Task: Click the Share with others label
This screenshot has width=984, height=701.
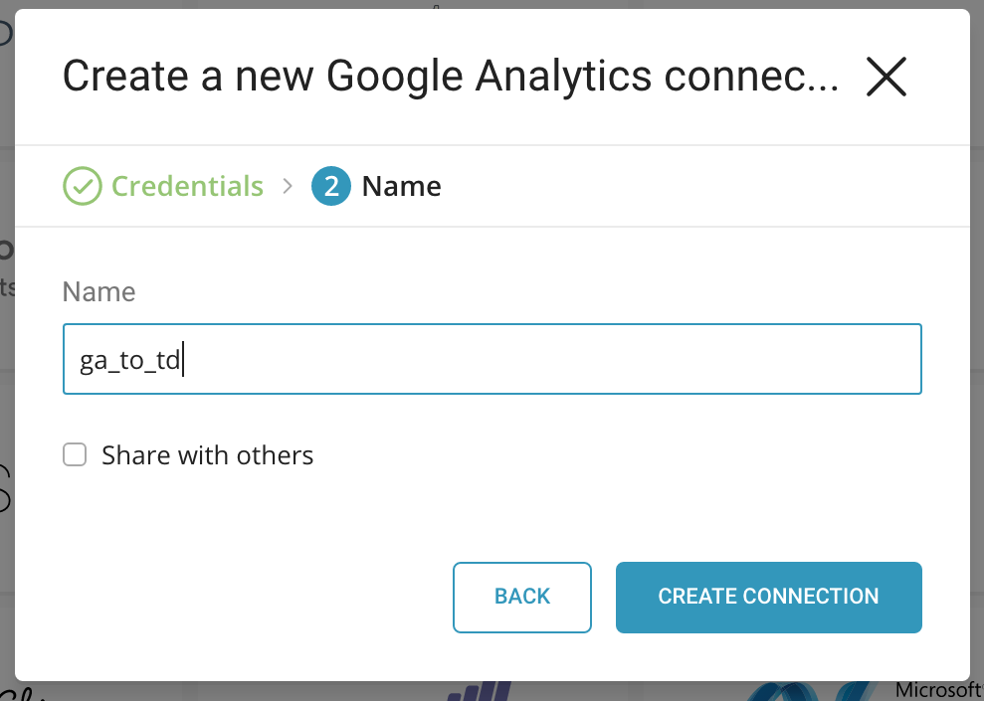Action: 207,455
